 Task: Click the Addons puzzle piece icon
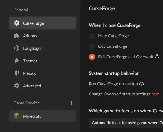pos(17,36)
